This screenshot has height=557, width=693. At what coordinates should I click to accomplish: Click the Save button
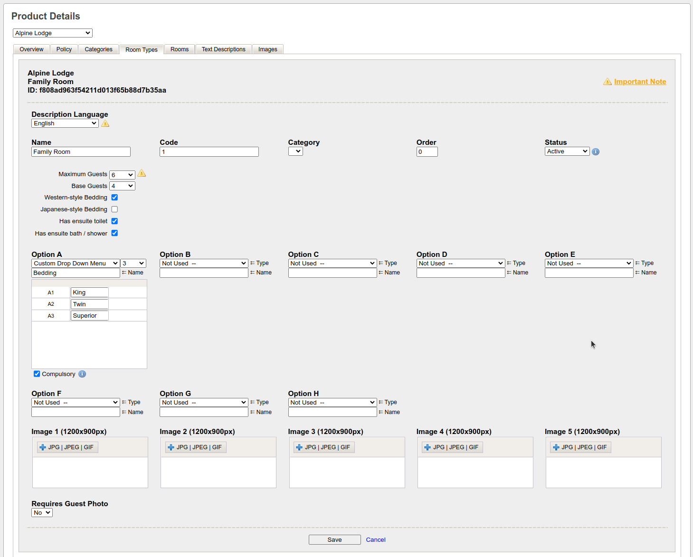coord(334,540)
